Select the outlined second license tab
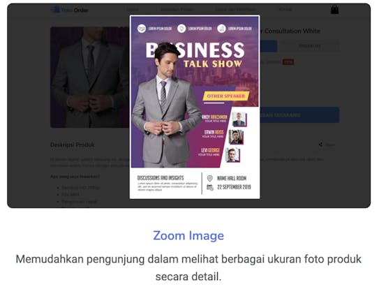The image size is (377, 287). pos(310,46)
